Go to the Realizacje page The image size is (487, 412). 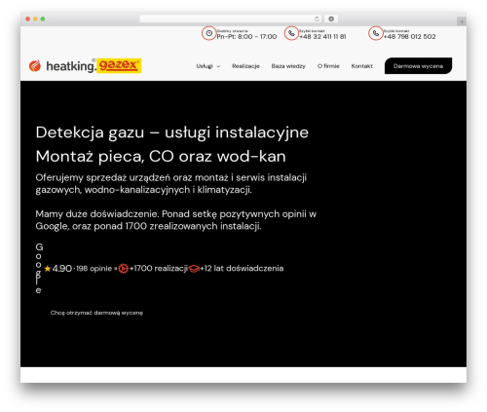245,66
